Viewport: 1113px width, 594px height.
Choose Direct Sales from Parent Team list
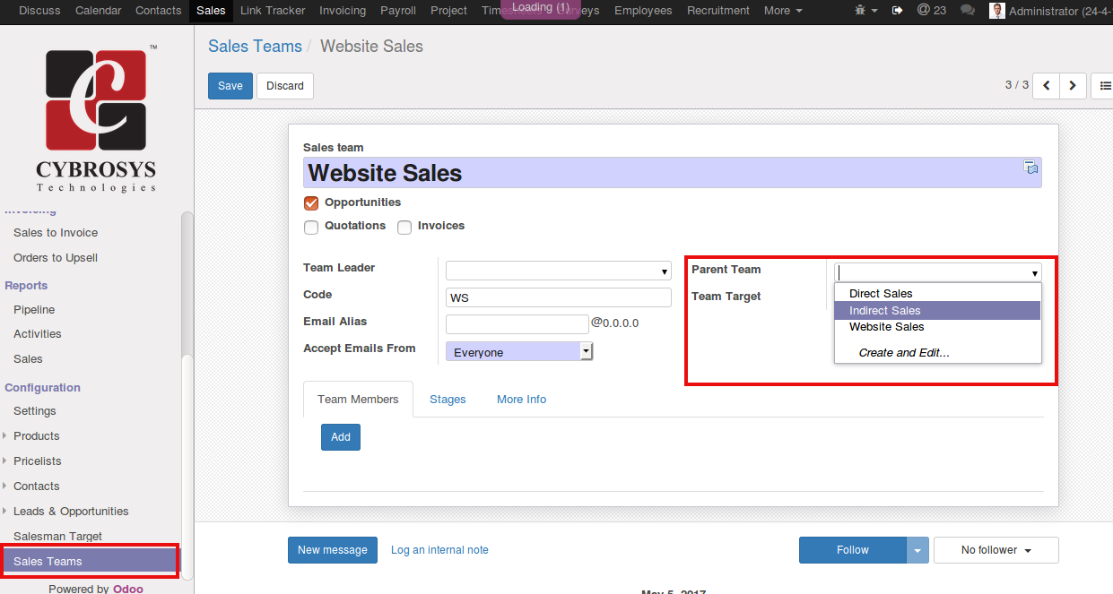(937, 294)
